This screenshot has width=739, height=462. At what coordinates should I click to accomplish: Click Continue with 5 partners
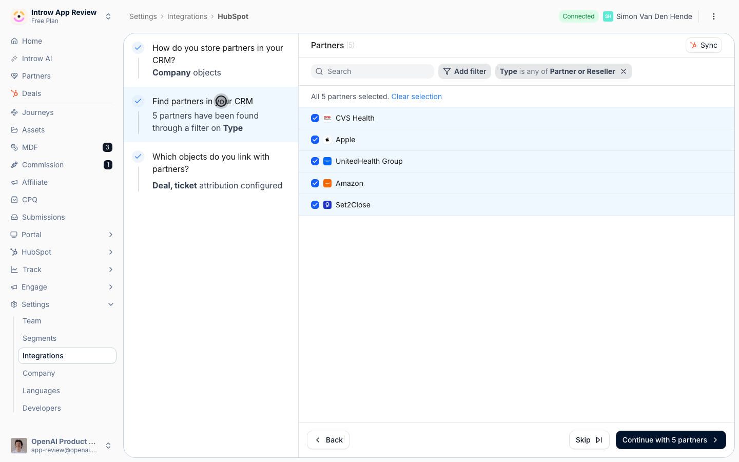[x=671, y=440]
